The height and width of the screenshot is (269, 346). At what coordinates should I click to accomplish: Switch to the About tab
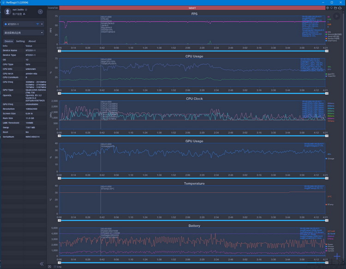click(32, 41)
